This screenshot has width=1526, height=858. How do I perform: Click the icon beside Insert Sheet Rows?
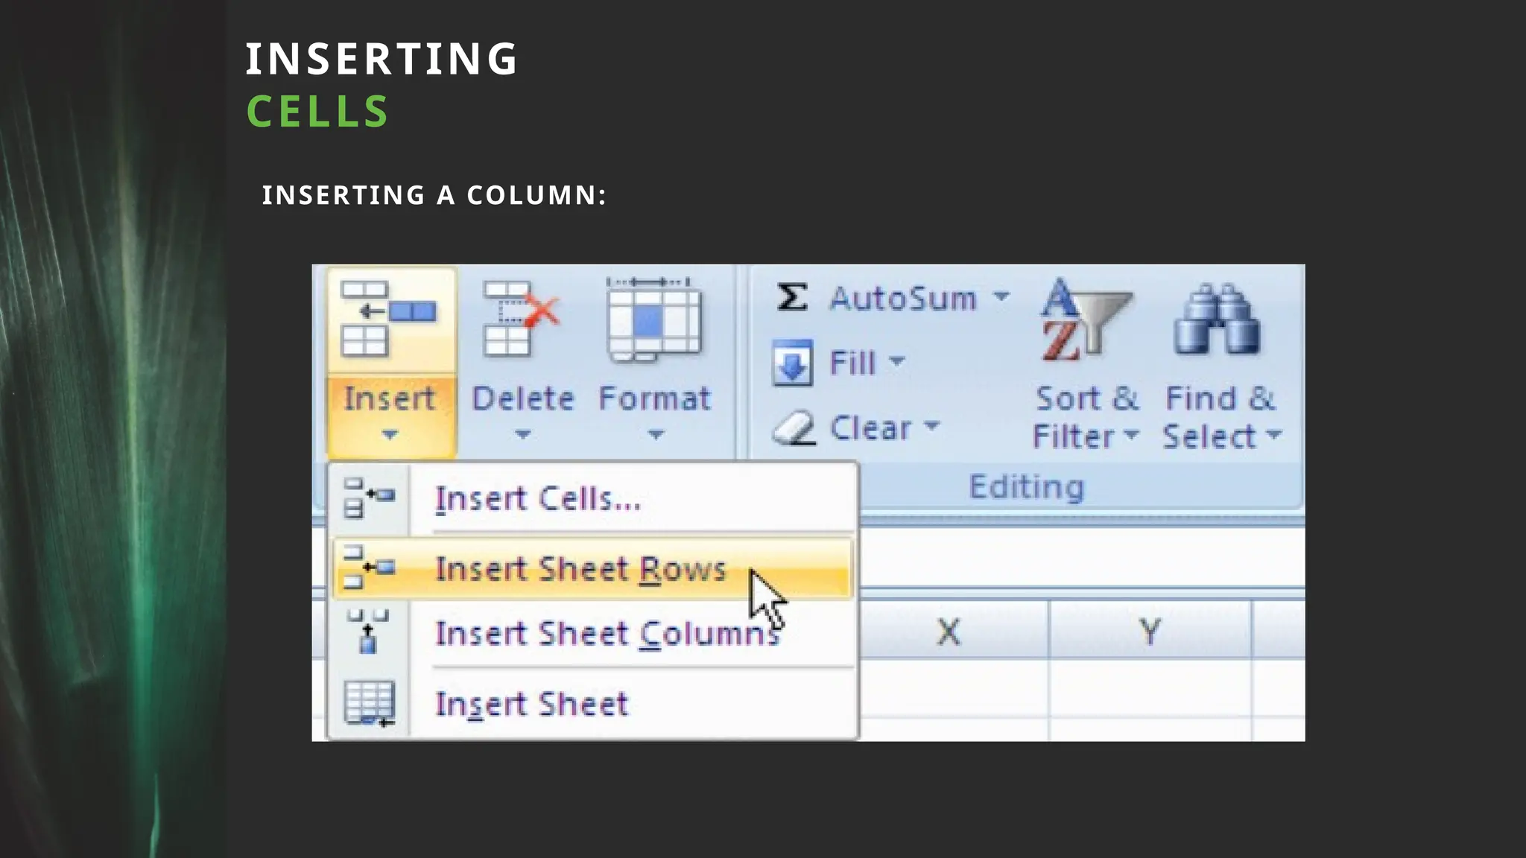(x=370, y=568)
